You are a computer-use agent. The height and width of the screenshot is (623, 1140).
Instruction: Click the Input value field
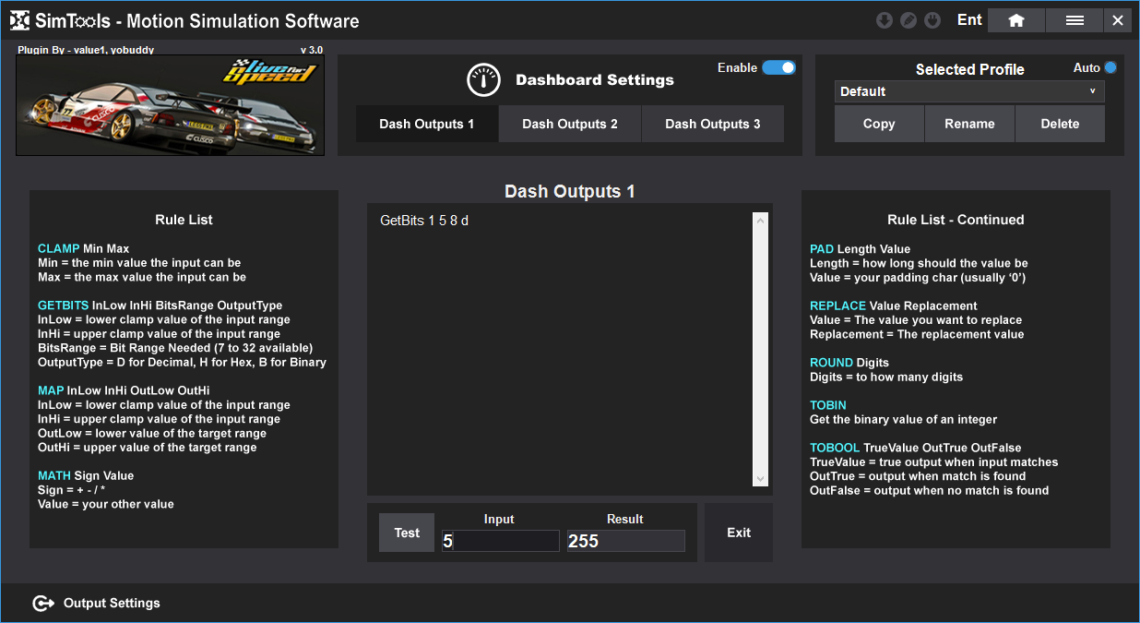(x=500, y=542)
